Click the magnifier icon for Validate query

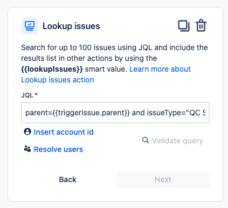146,140
